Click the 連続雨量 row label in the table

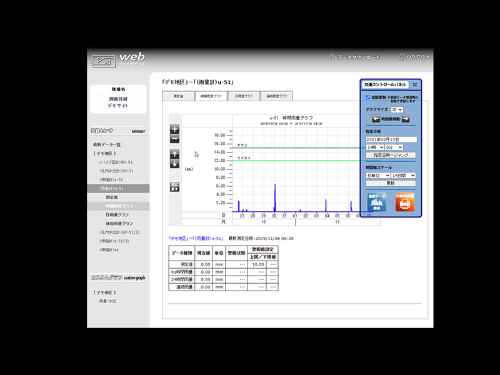click(184, 287)
